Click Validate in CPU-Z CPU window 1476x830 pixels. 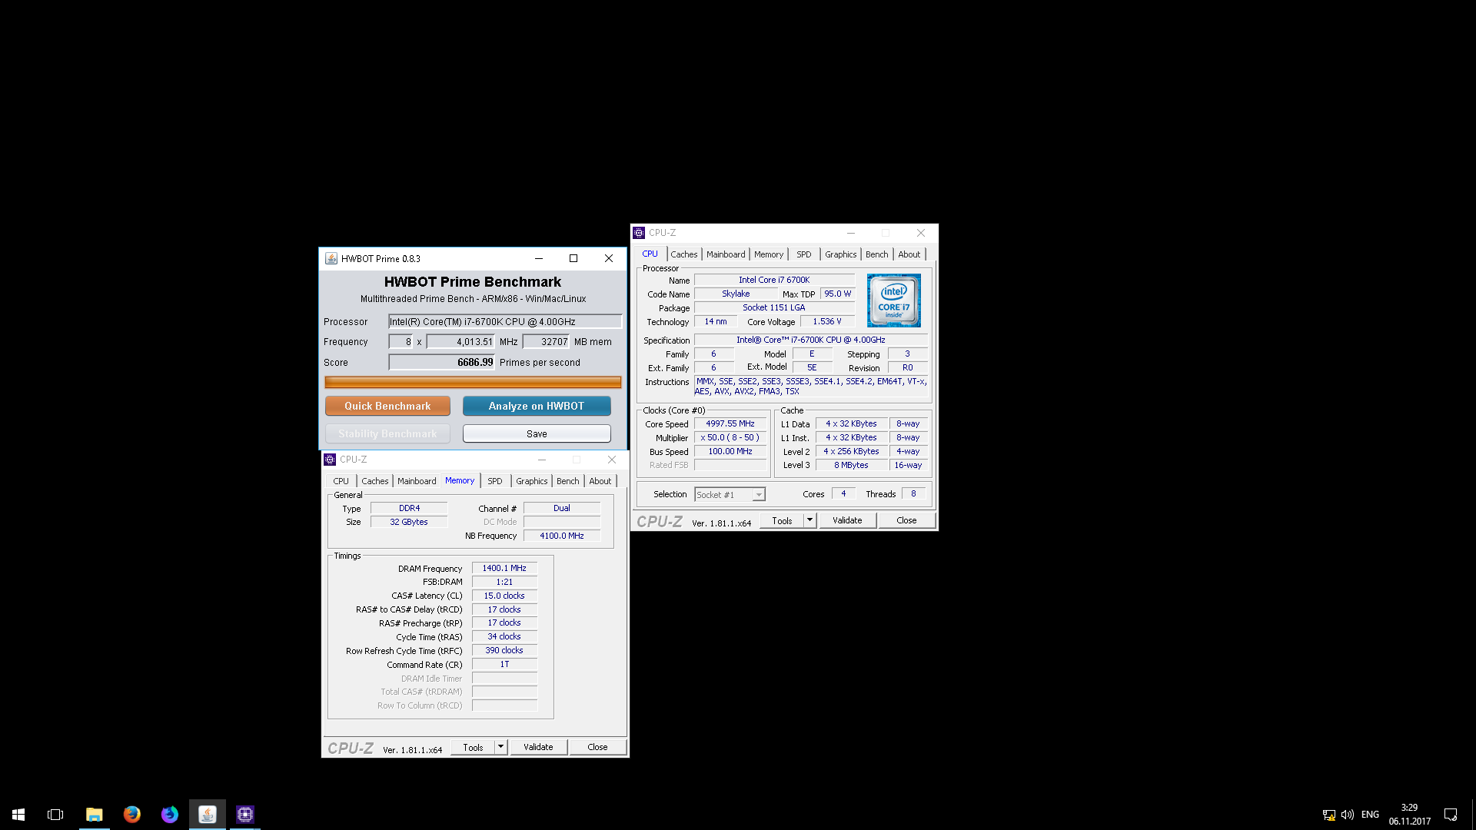[847, 520]
